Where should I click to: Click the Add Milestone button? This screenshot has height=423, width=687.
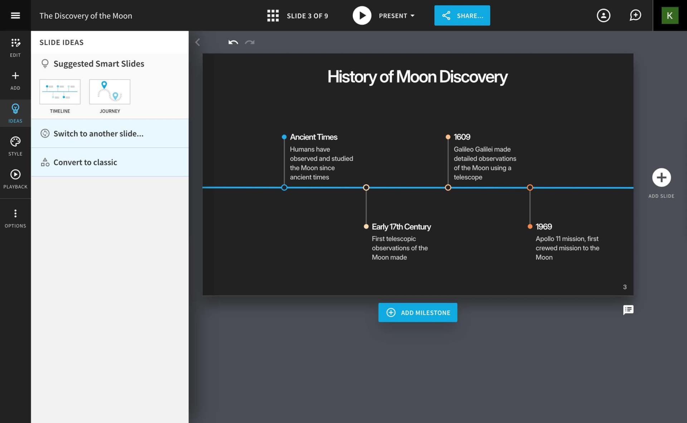point(418,313)
